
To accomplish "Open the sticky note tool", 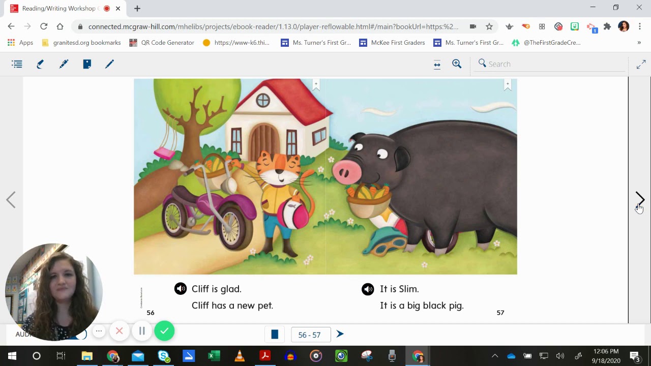I will (87, 64).
